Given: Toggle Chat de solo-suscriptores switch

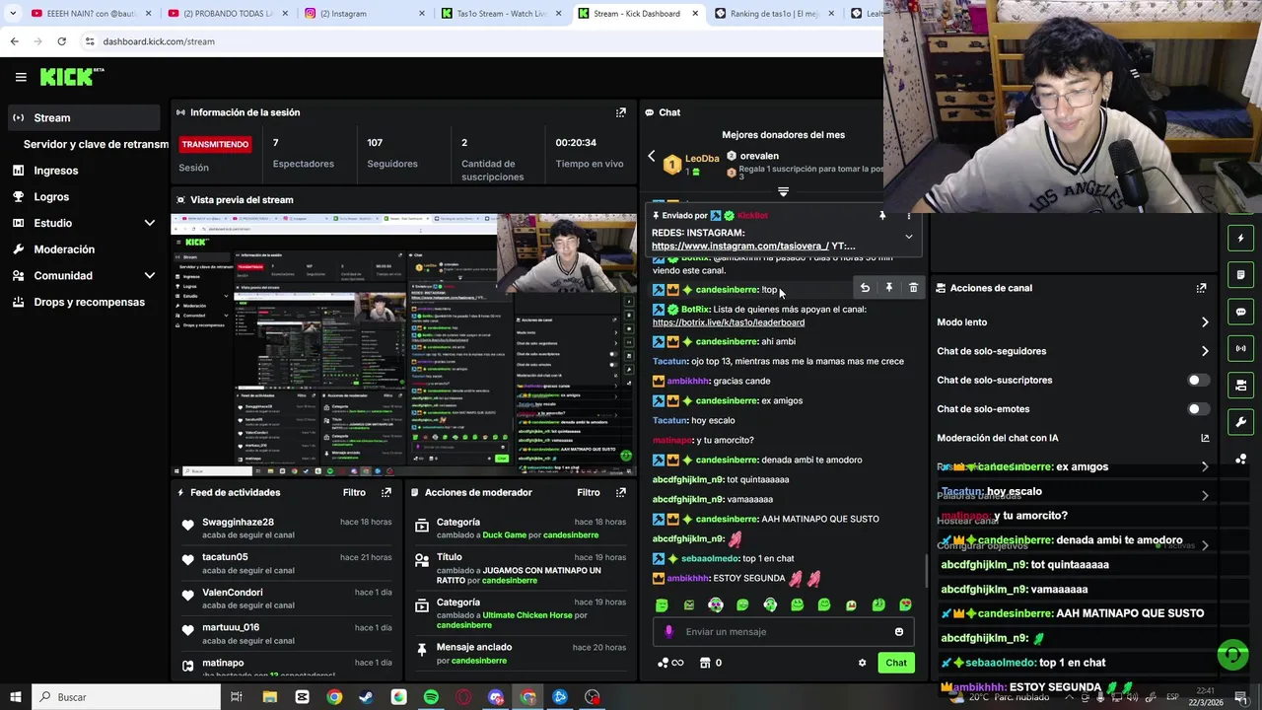Looking at the screenshot, I should click(1198, 380).
